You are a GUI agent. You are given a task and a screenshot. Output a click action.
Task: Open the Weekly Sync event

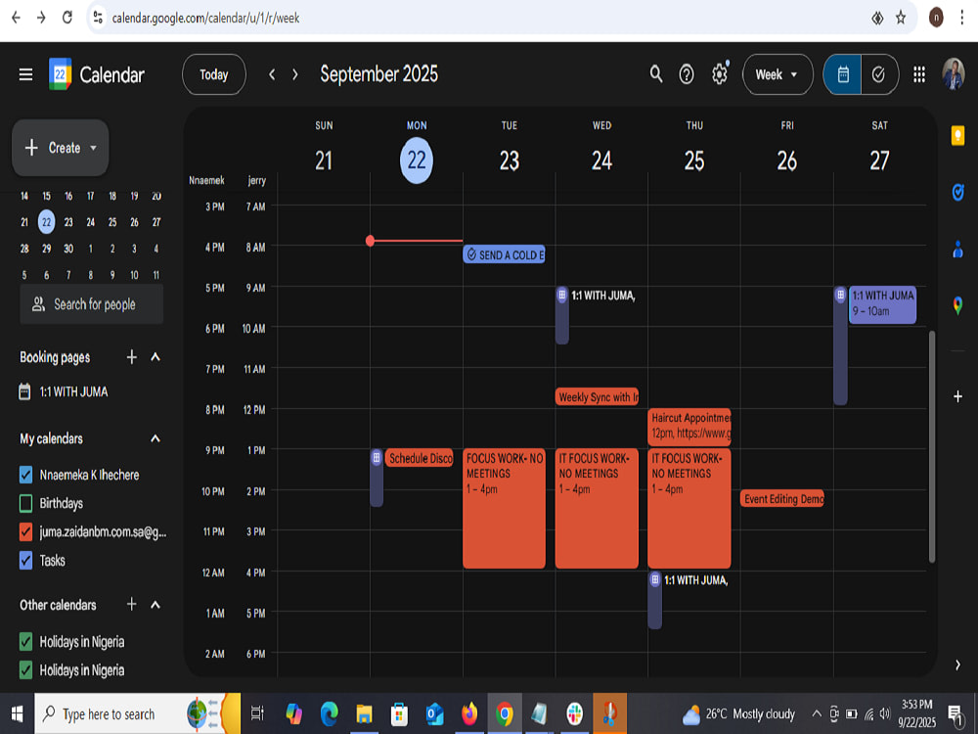[x=597, y=396]
